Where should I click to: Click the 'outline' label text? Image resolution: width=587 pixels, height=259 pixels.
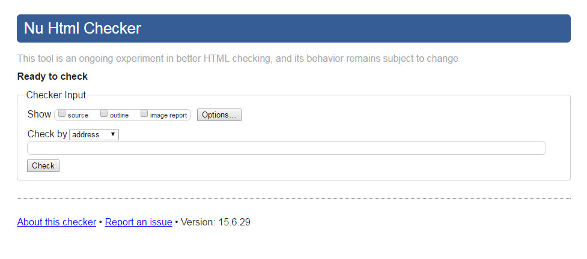click(119, 116)
